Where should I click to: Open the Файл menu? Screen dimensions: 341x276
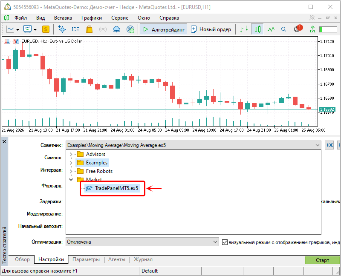(x=20, y=18)
